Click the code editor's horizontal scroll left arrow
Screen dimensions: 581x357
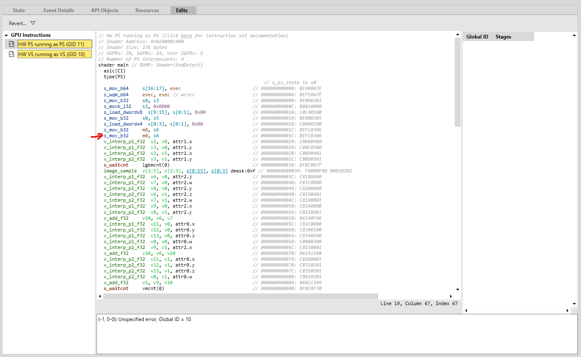tap(99, 296)
